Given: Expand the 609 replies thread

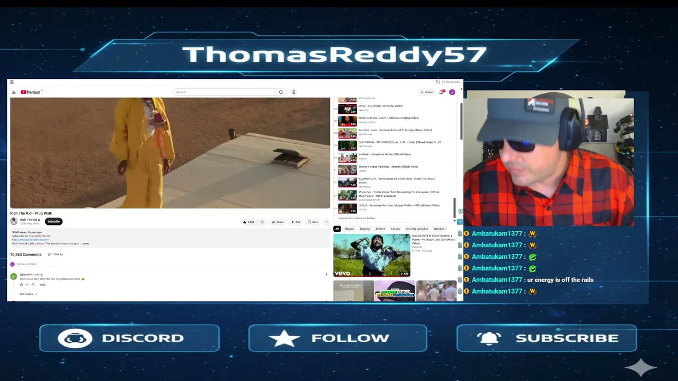Looking at the screenshot, I should (29, 294).
